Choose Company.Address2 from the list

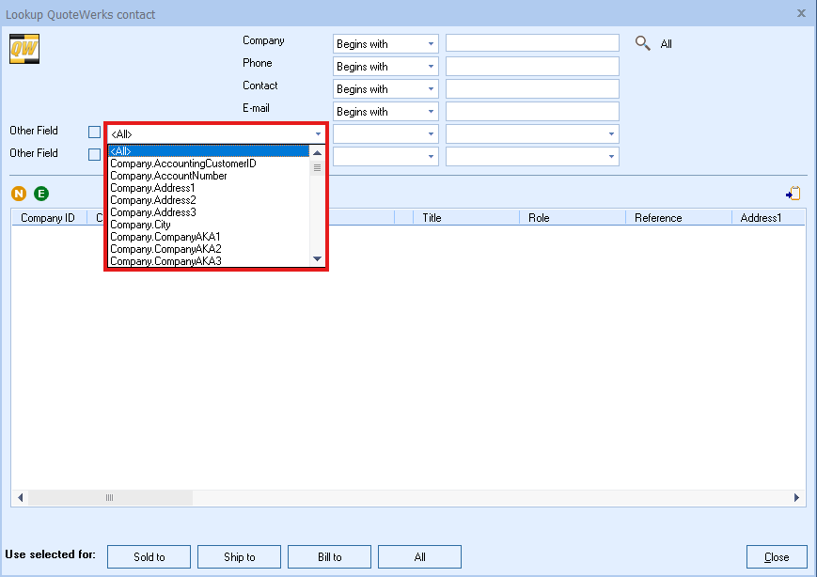(x=209, y=200)
